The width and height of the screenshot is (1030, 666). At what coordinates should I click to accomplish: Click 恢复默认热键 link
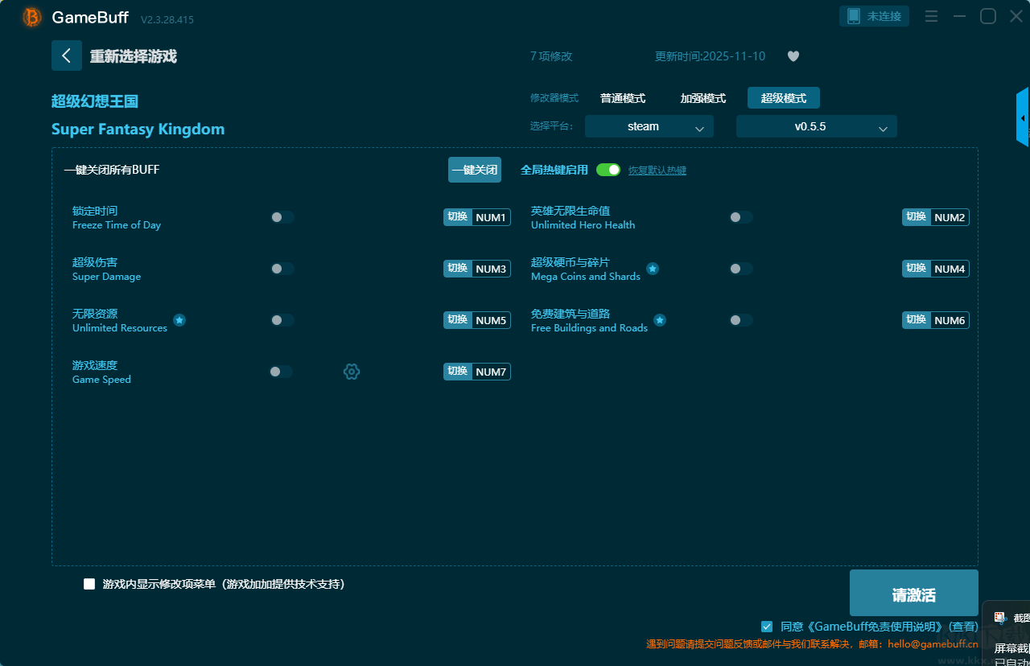pos(657,171)
